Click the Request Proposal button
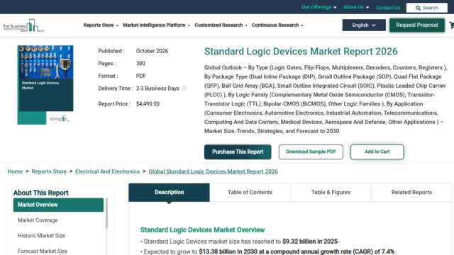The height and width of the screenshot is (255, 454). pyautogui.click(x=417, y=25)
